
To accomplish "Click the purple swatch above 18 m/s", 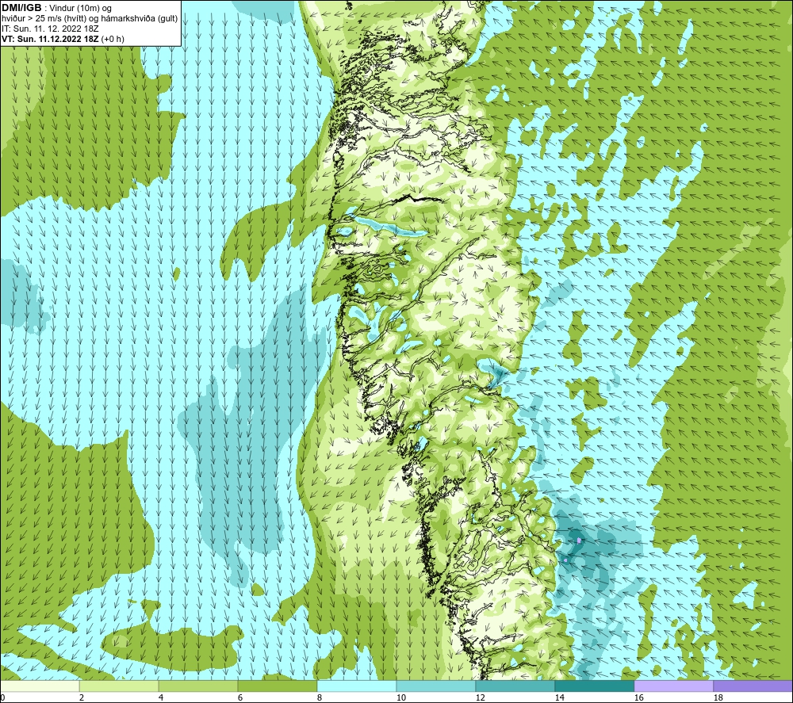I will coord(753,686).
